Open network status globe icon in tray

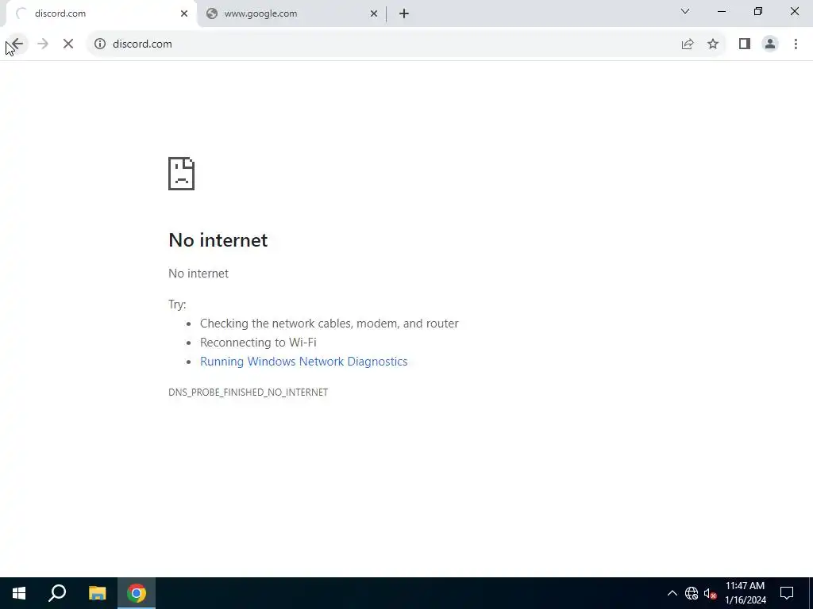pyautogui.click(x=692, y=593)
